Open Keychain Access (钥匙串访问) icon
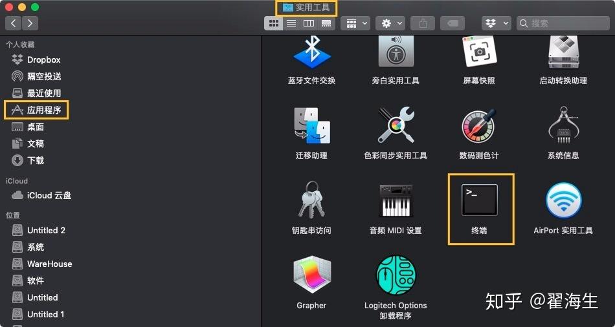Viewport: 615px width, 327px height. coord(312,200)
